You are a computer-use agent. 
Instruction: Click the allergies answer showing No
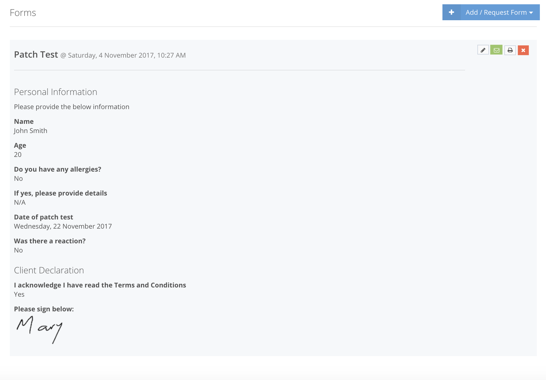(x=18, y=178)
